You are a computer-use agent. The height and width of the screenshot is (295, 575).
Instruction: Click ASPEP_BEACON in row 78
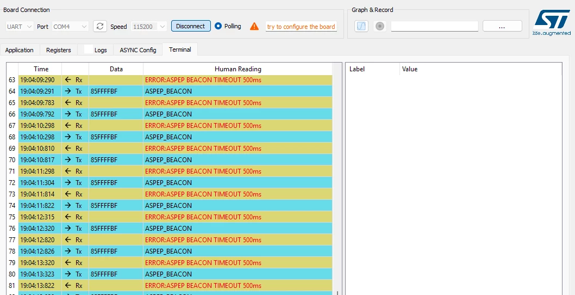click(168, 251)
